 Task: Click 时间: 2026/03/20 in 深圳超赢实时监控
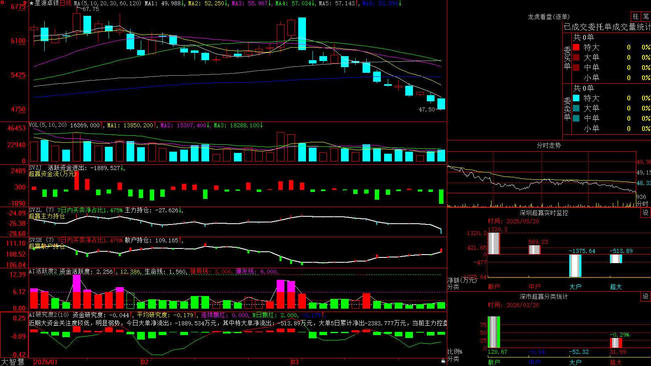[513, 221]
